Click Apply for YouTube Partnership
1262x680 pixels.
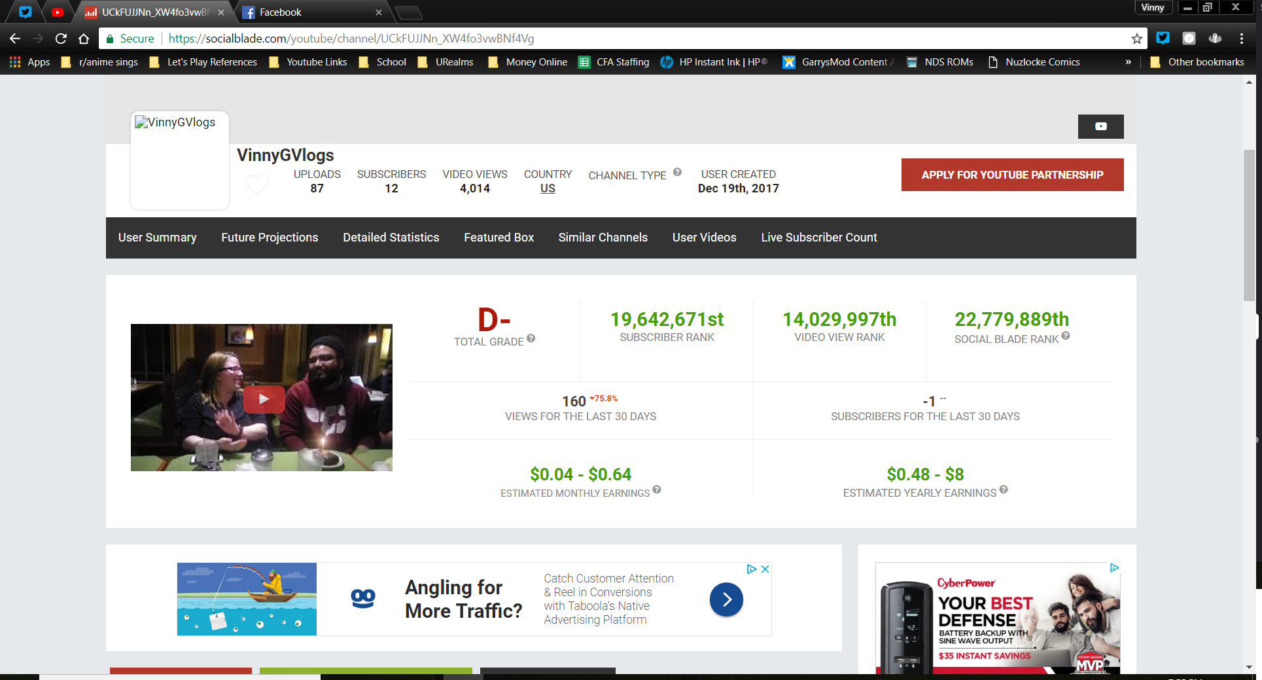pyautogui.click(x=1012, y=175)
